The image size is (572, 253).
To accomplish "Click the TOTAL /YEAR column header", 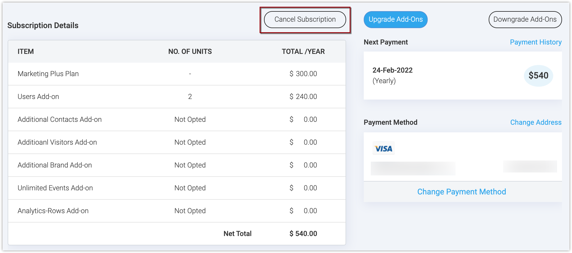I will click(303, 52).
